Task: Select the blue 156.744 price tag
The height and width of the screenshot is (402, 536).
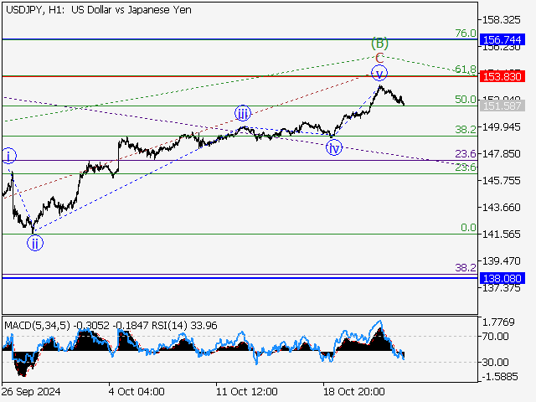Action: [x=502, y=39]
